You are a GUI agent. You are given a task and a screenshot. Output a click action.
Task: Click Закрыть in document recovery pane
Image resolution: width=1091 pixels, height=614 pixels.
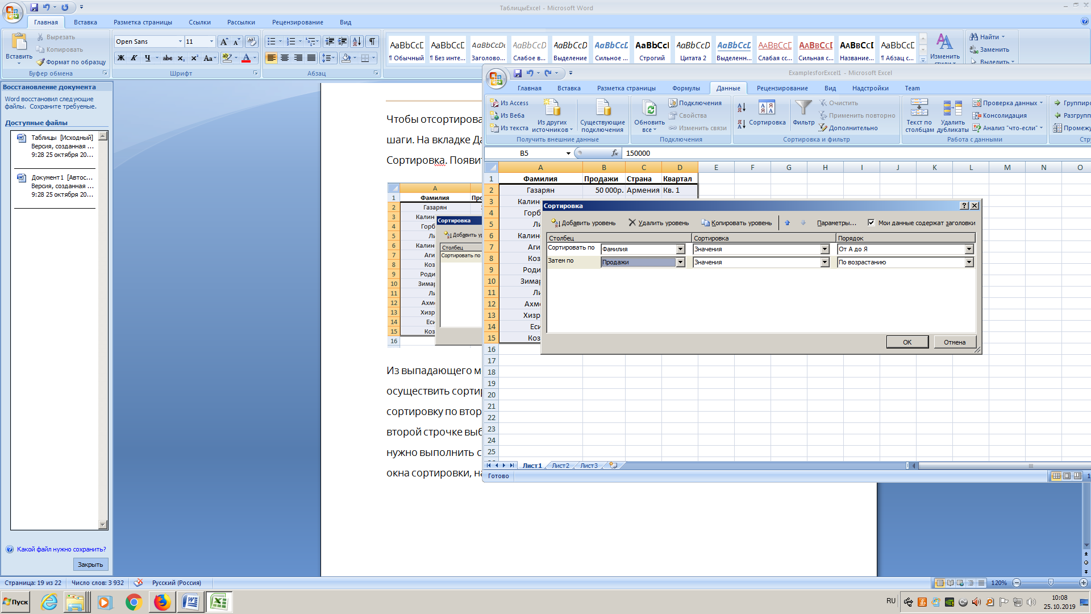90,565
